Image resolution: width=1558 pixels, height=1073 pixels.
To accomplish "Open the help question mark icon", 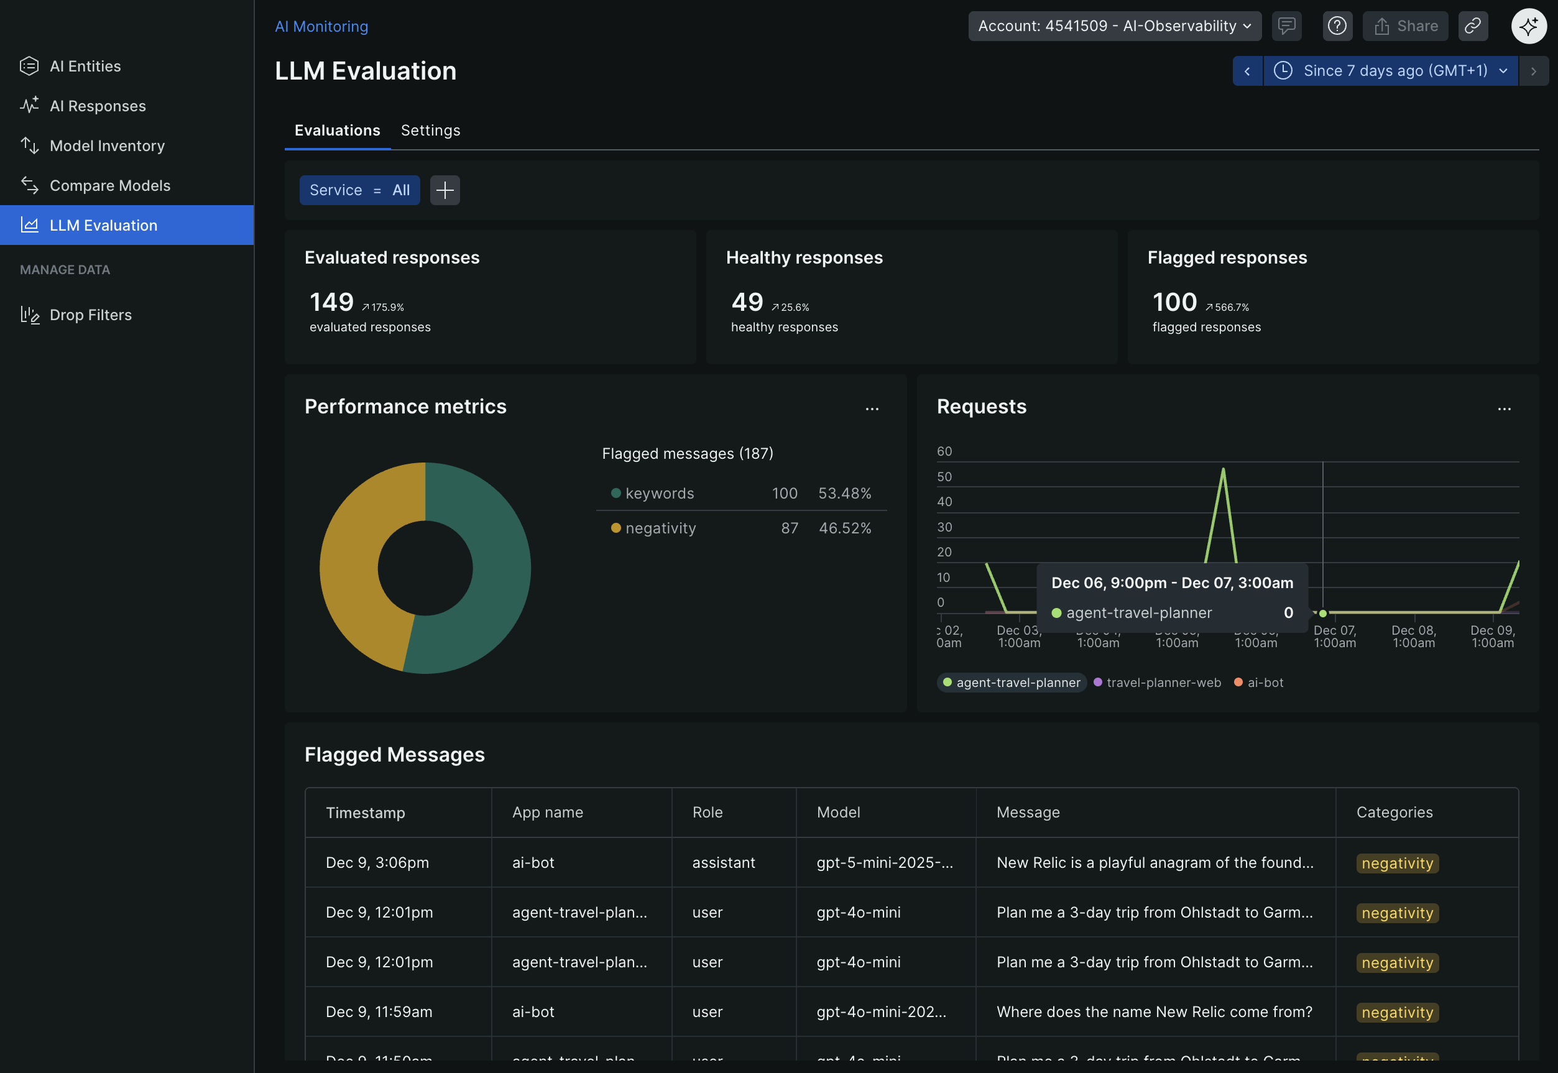I will tap(1337, 25).
